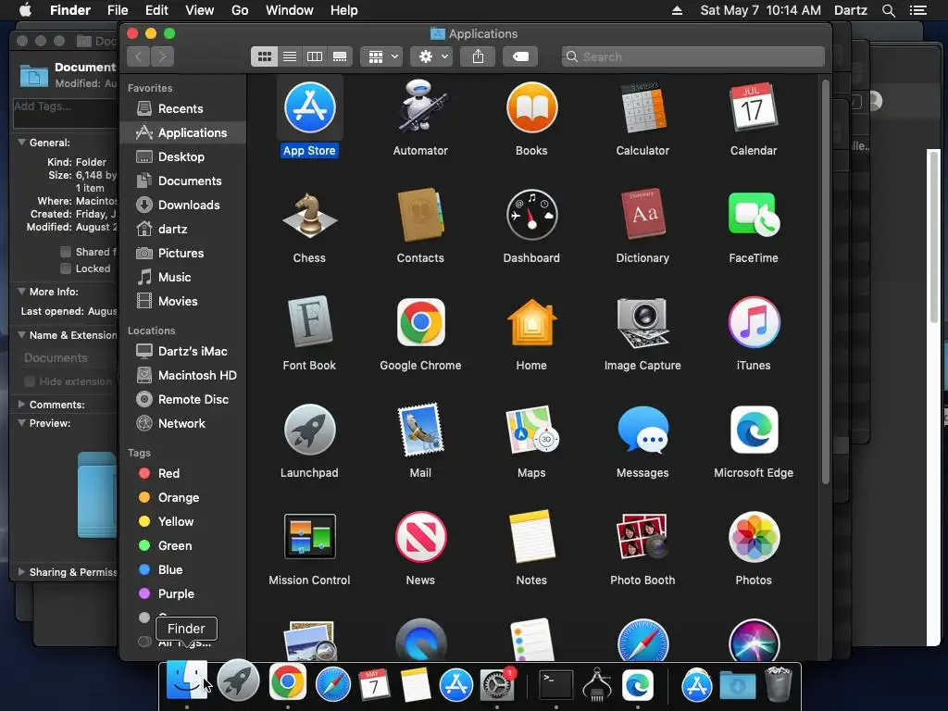Viewport: 948px width, 711px height.
Task: Open the Window menu
Action: [x=290, y=10]
